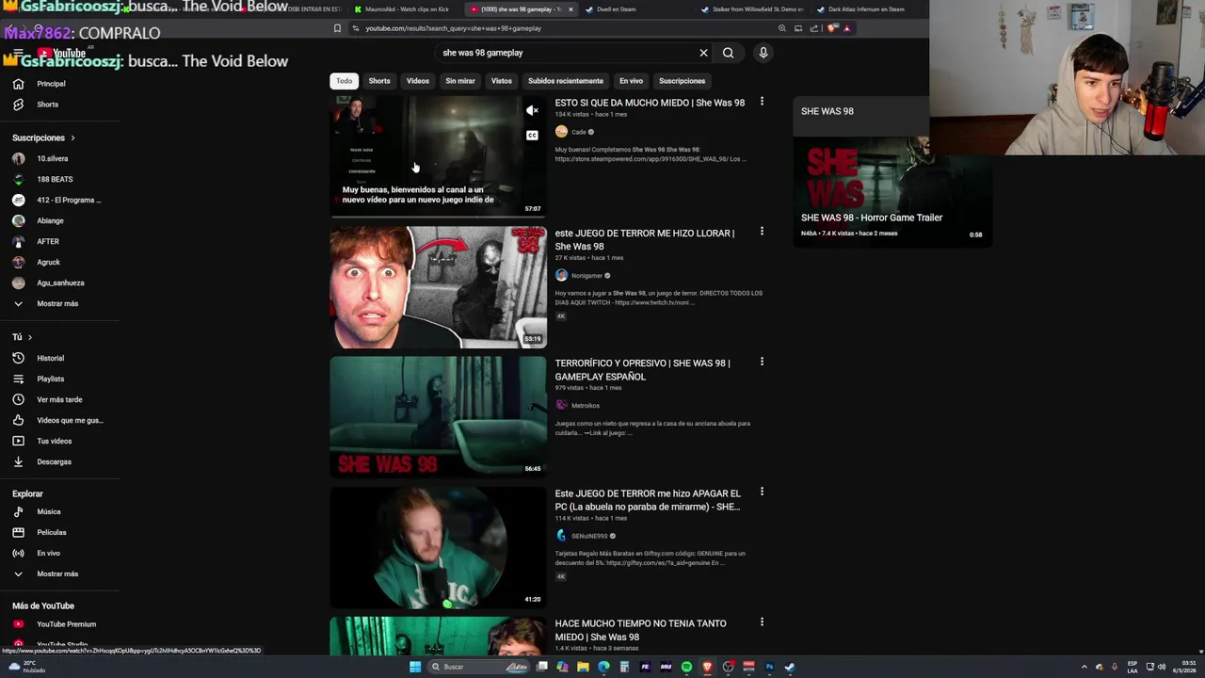Image resolution: width=1205 pixels, height=678 pixels.
Task: Open Metroikos channel link
Action: pos(585,406)
